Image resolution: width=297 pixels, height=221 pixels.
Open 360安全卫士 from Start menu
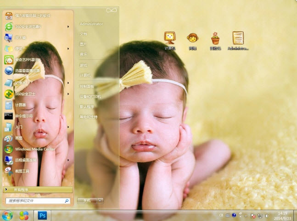(25, 94)
